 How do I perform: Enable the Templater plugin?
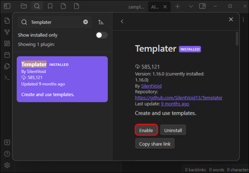pos(146,130)
